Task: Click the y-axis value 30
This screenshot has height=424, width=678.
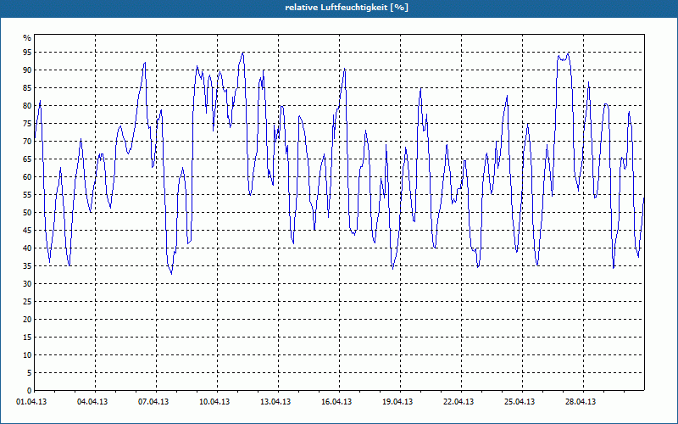Action: pos(27,284)
